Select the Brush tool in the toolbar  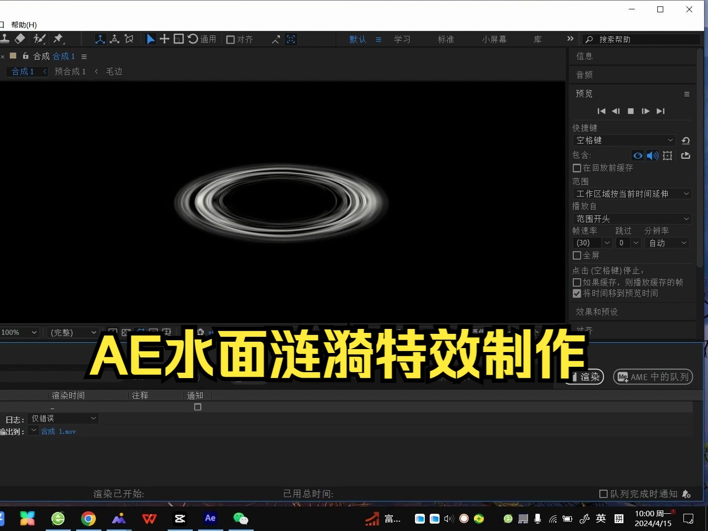click(40, 39)
